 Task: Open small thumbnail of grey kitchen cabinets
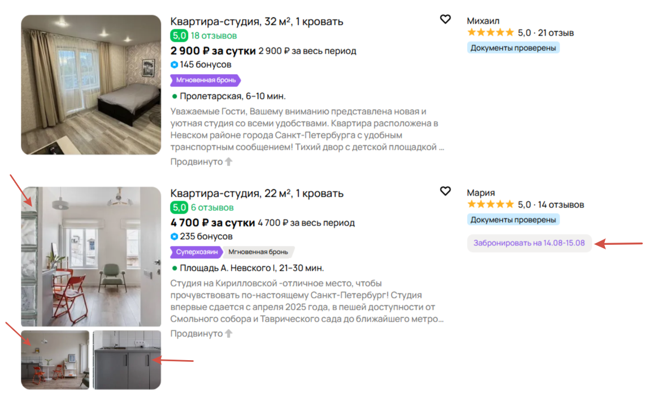(x=127, y=360)
